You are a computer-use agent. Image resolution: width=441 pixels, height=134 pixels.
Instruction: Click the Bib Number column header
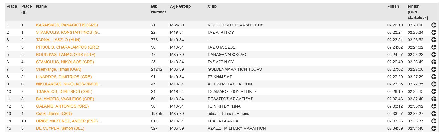point(158,9)
